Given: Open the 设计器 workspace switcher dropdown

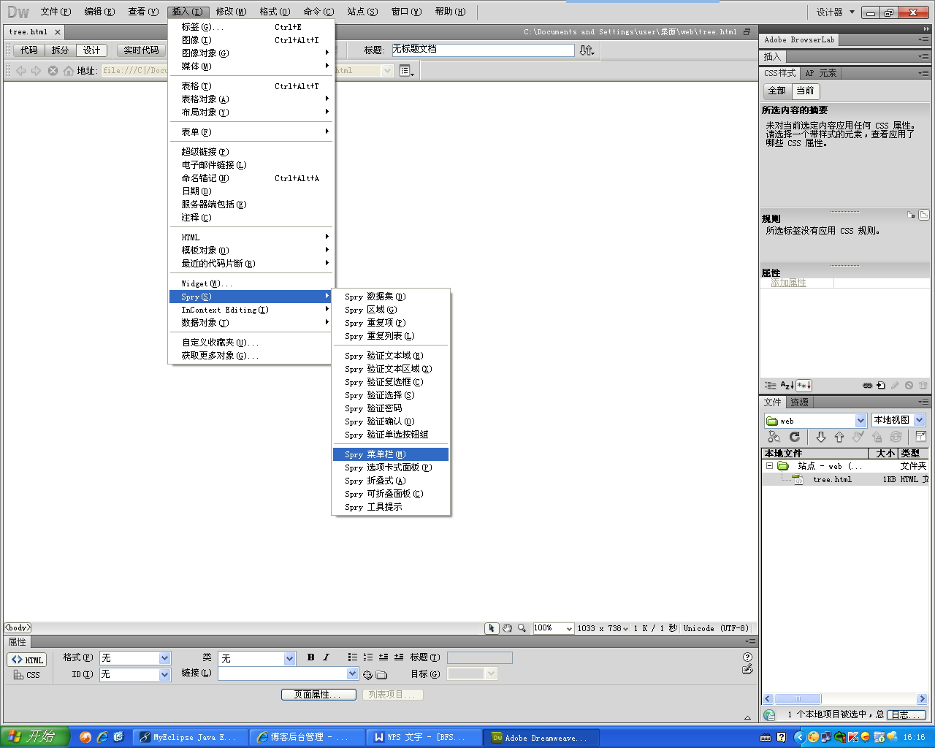Looking at the screenshot, I should point(836,12).
